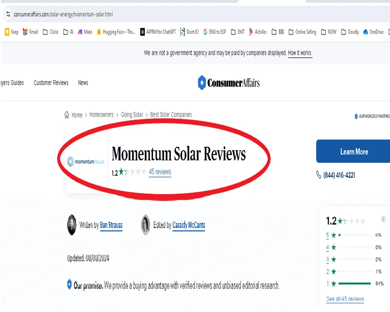Open the See all 45 reviews link

pos(345,299)
